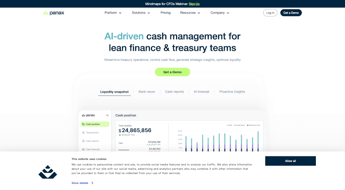
Task: Click the cookie banner logo icon
Action: pyautogui.click(x=48, y=172)
